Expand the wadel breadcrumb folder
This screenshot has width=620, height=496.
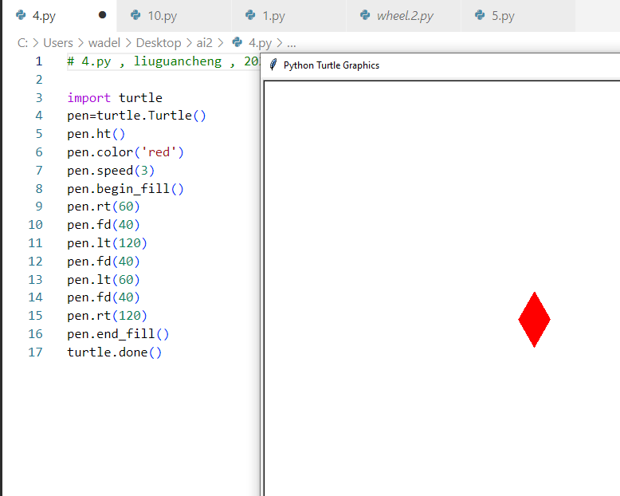click(104, 43)
